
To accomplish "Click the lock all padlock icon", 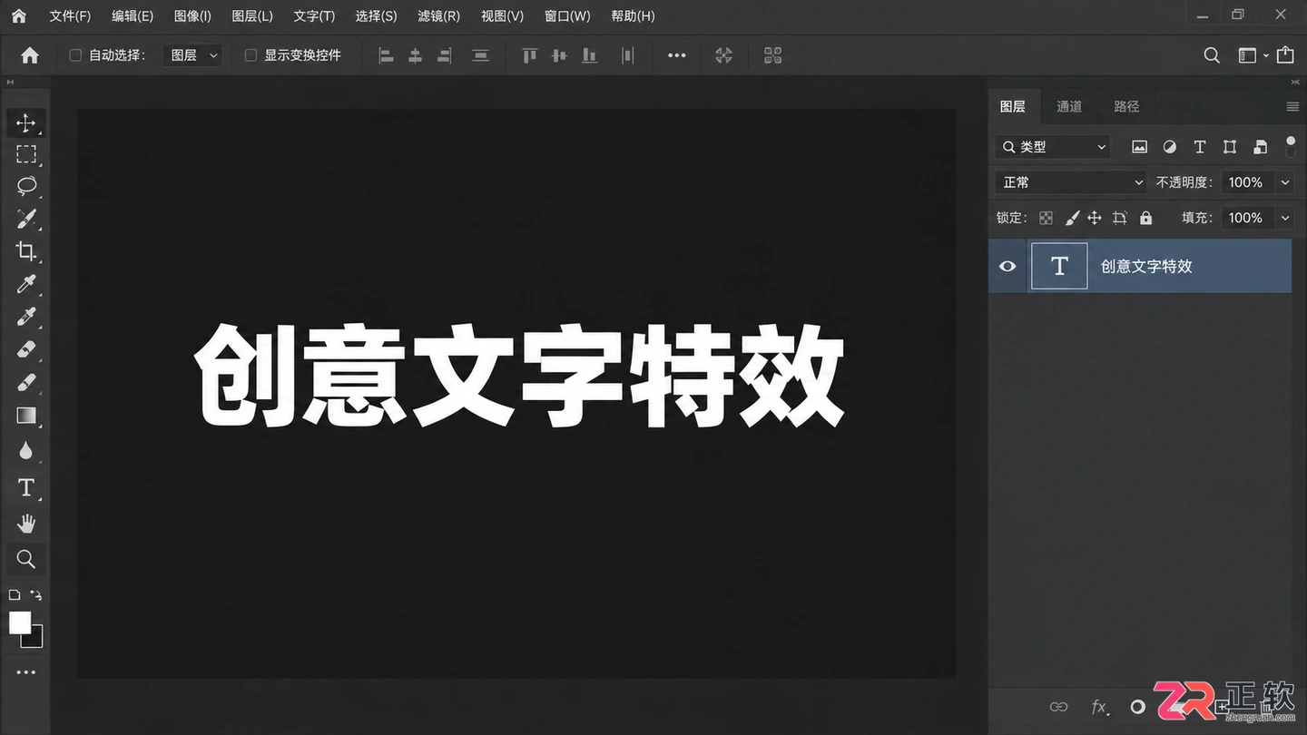I will pyautogui.click(x=1145, y=218).
